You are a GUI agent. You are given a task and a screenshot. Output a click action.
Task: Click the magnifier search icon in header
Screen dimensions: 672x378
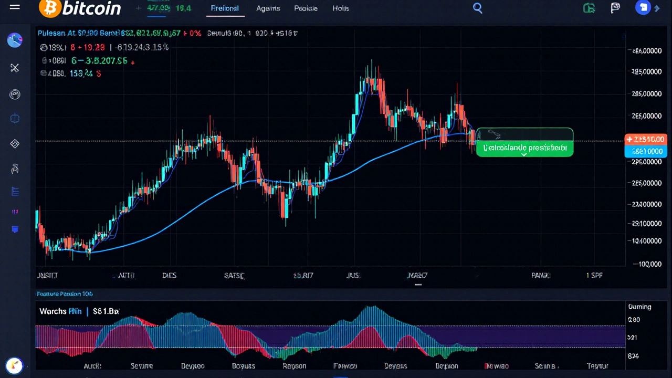coord(477,8)
